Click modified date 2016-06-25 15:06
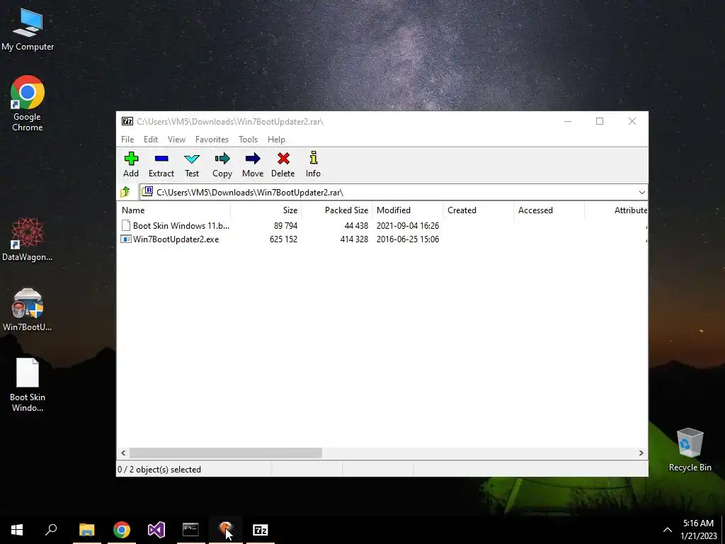The image size is (725, 544). click(x=408, y=239)
